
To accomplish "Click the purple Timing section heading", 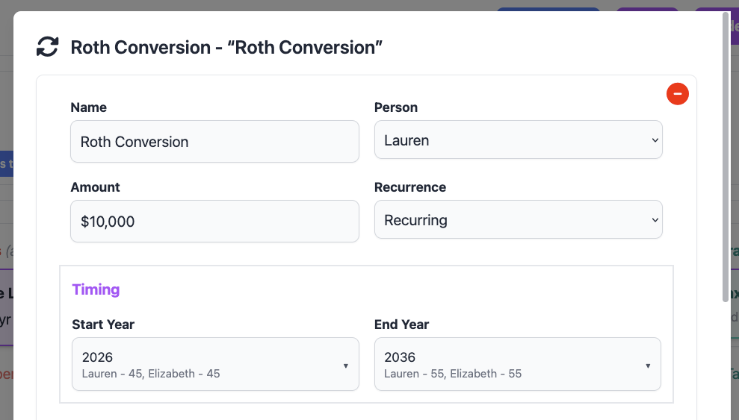I will pos(96,289).
